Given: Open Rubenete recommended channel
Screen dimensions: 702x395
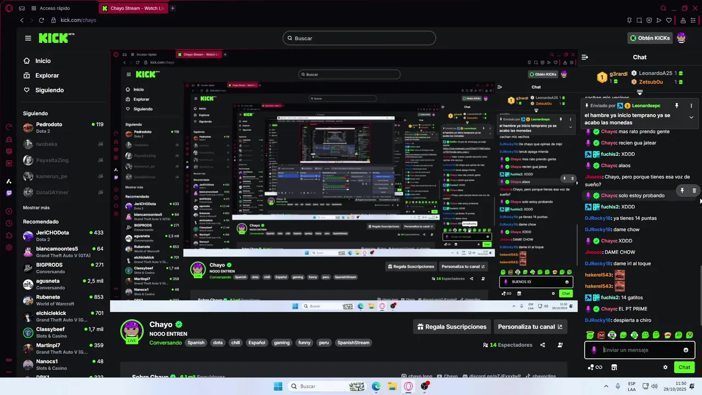Looking at the screenshot, I should (63, 300).
